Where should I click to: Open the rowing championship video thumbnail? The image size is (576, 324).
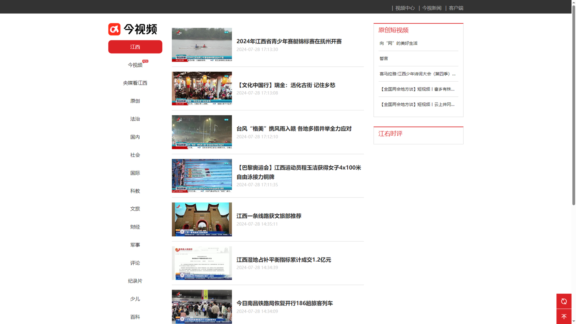pyautogui.click(x=202, y=45)
